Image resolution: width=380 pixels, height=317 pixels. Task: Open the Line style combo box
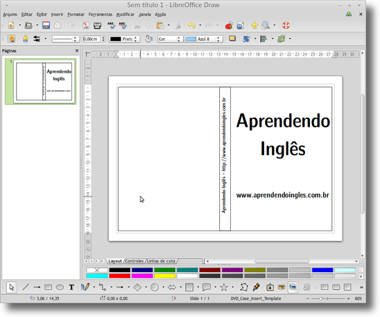click(x=65, y=39)
